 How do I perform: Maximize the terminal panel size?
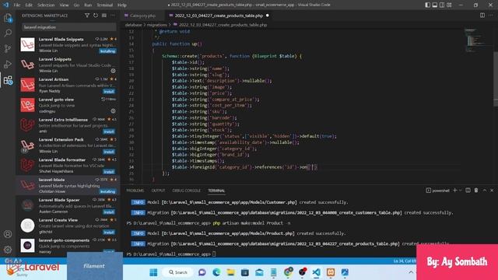pos(485,190)
